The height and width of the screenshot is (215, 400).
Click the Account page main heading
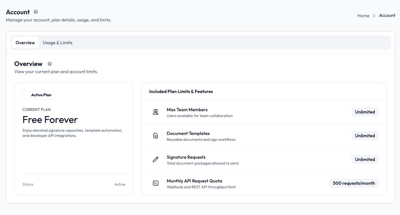tap(18, 12)
